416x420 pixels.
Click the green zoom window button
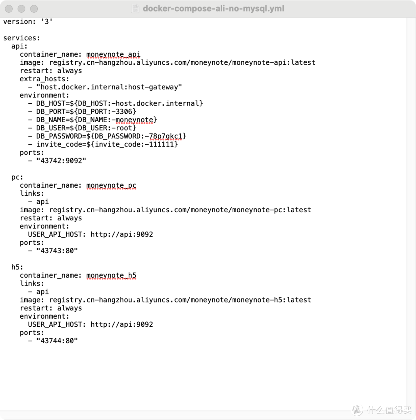[x=34, y=9]
